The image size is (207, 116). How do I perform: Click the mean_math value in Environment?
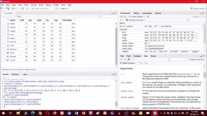click(154, 46)
